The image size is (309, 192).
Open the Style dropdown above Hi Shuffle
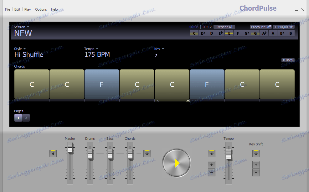[19, 49]
